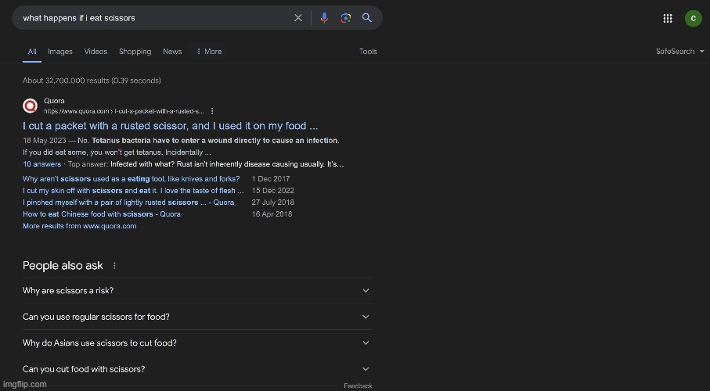Viewport: 710px width, 391px height.
Task: Click the Feedback link under People also ask
Action: click(x=358, y=386)
